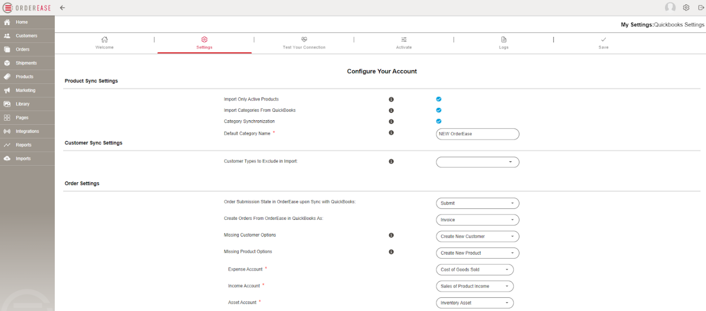Click the back arrow next to OrderEase logo
This screenshot has width=706, height=311.
(x=62, y=8)
